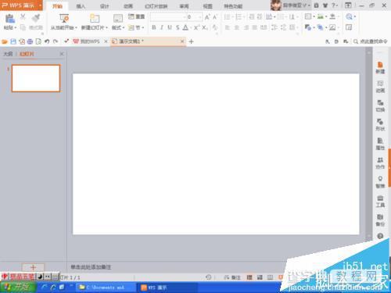The height and width of the screenshot is (293, 391).
Task: Switch to the Insert ribbon tab
Action: [x=81, y=6]
